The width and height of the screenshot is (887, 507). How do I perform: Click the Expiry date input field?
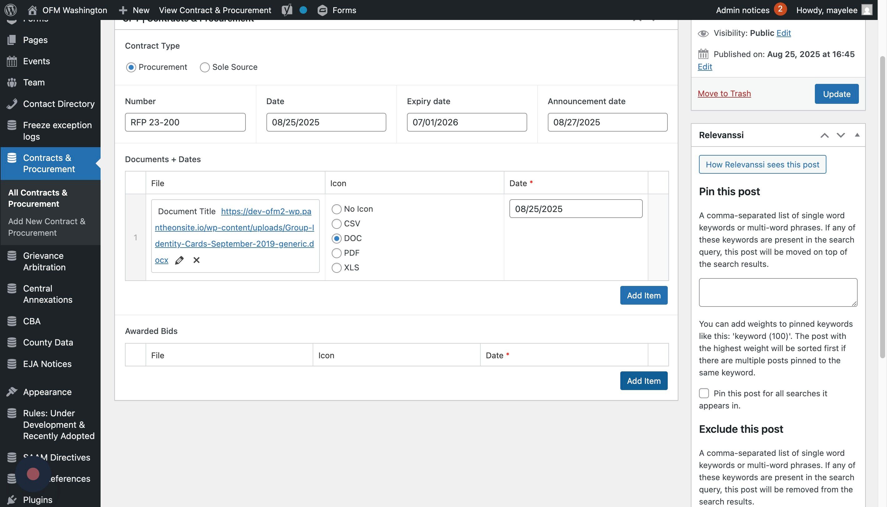pos(466,122)
